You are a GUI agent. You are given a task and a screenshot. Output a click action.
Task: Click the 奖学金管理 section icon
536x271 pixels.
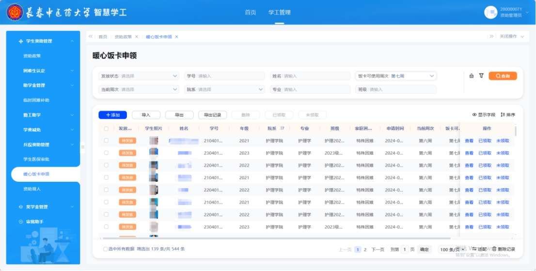[20, 207]
